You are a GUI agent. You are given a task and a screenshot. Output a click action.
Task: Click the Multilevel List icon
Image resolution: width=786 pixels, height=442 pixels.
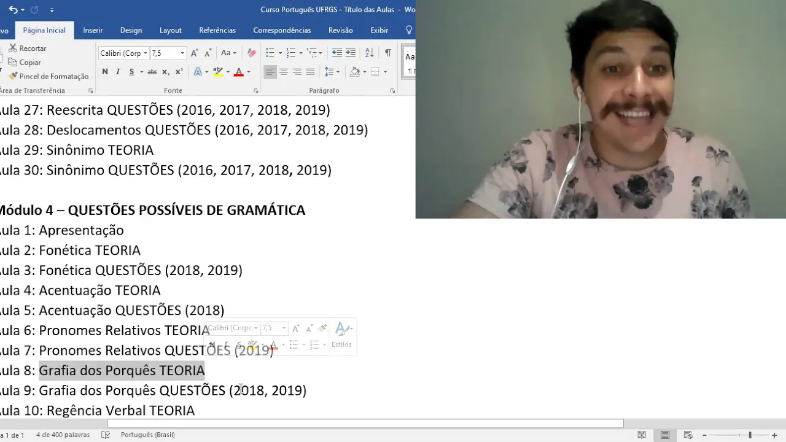[311, 53]
